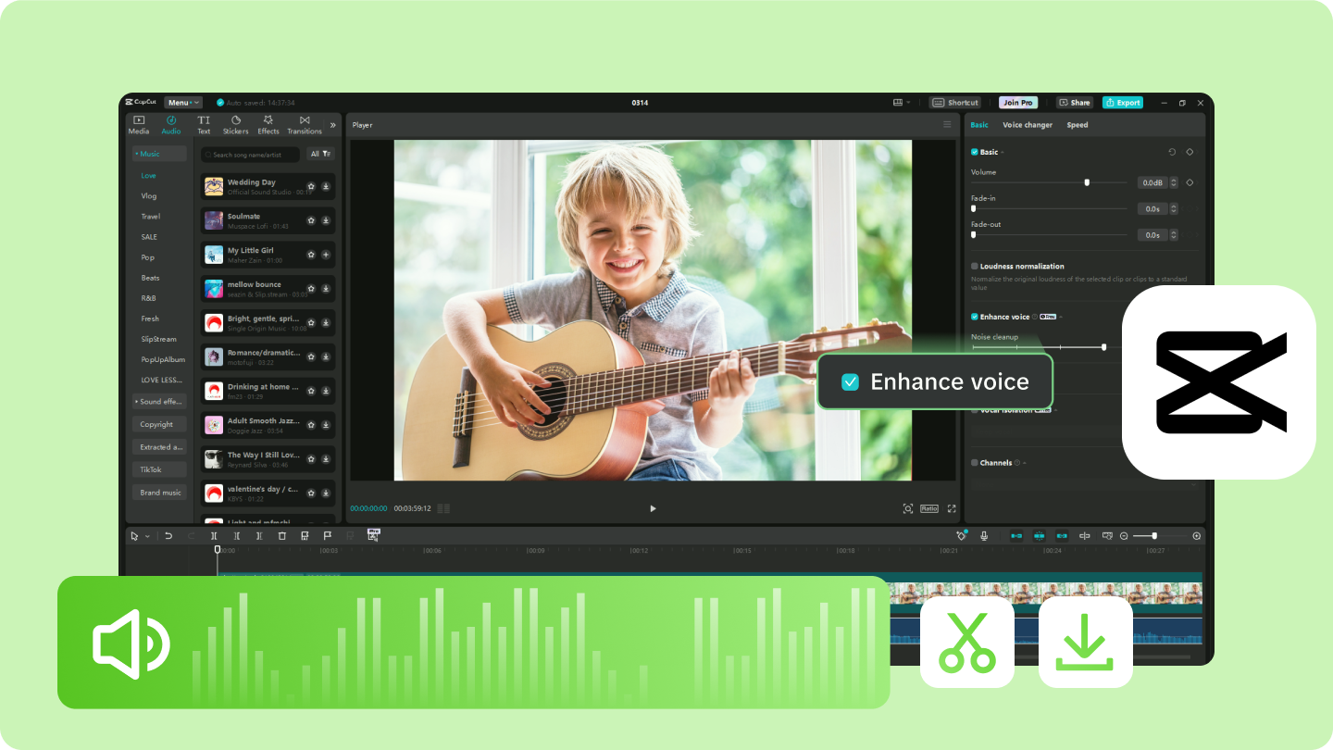Select the voiceover microphone icon

[983, 535]
